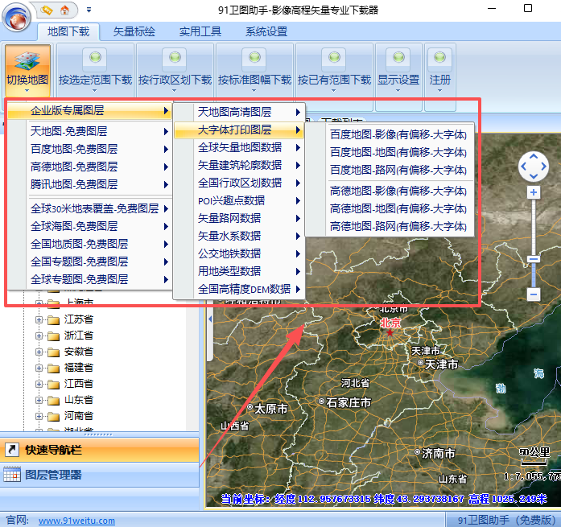Click the 按行政区划下载 toolbar button
The image size is (561, 527).
(175, 70)
